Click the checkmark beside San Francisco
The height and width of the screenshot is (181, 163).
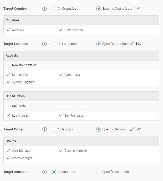(x=61, y=115)
